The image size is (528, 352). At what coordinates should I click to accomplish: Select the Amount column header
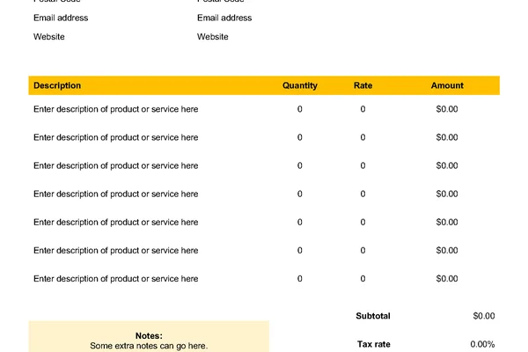[x=447, y=85]
